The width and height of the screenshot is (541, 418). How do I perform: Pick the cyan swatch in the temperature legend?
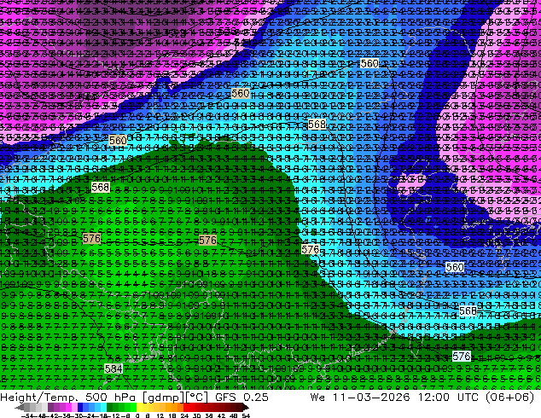coord(103,407)
